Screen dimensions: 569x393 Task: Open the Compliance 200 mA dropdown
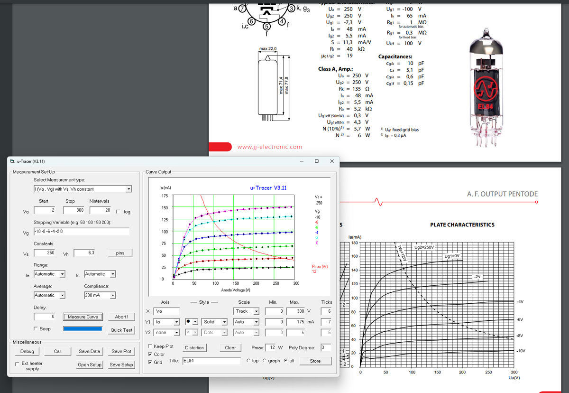pyautogui.click(x=112, y=295)
